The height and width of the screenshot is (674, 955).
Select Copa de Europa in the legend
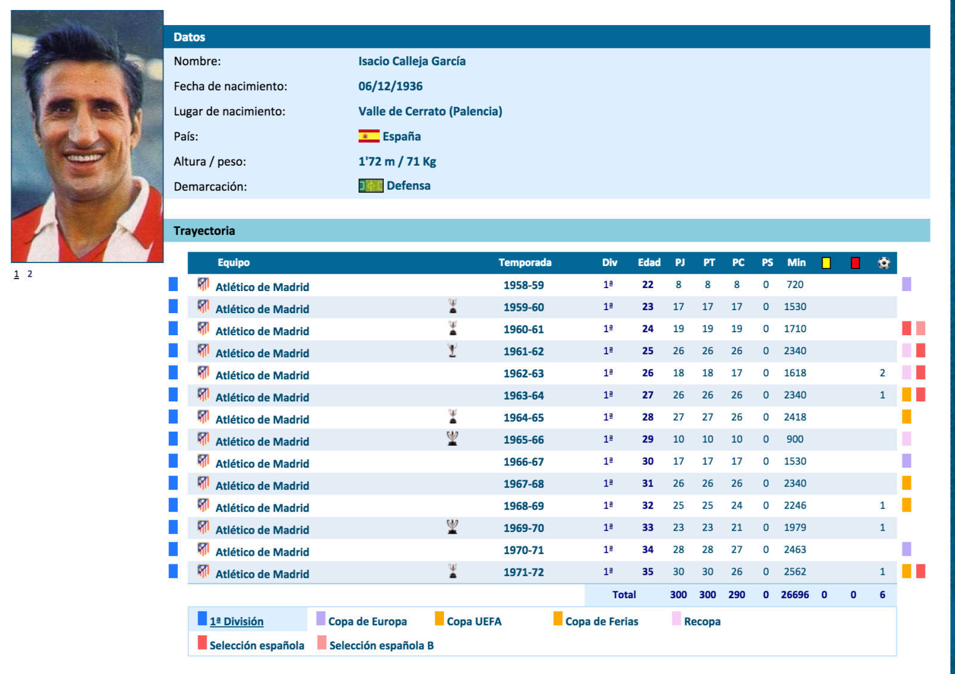click(x=368, y=622)
